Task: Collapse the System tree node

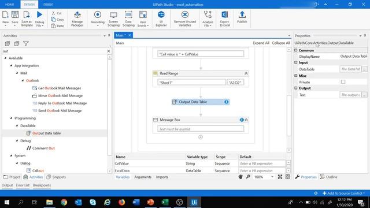Action: coord(11,156)
